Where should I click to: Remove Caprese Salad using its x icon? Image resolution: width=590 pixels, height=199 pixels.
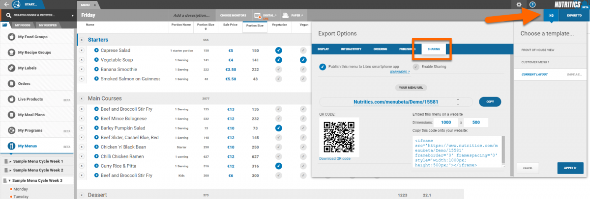coord(82,50)
